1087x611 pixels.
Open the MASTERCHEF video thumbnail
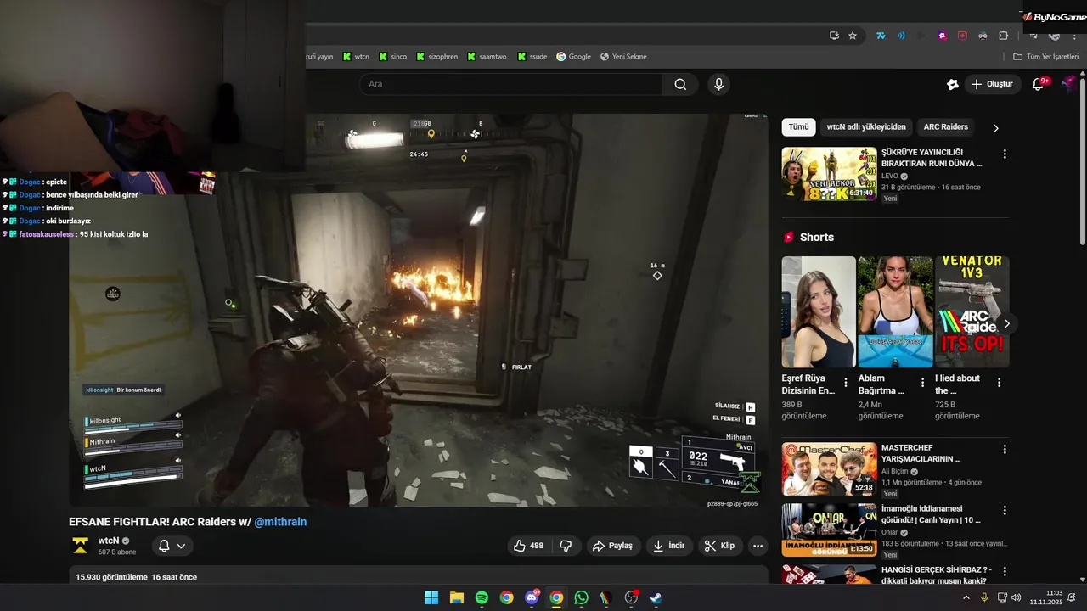(x=829, y=469)
